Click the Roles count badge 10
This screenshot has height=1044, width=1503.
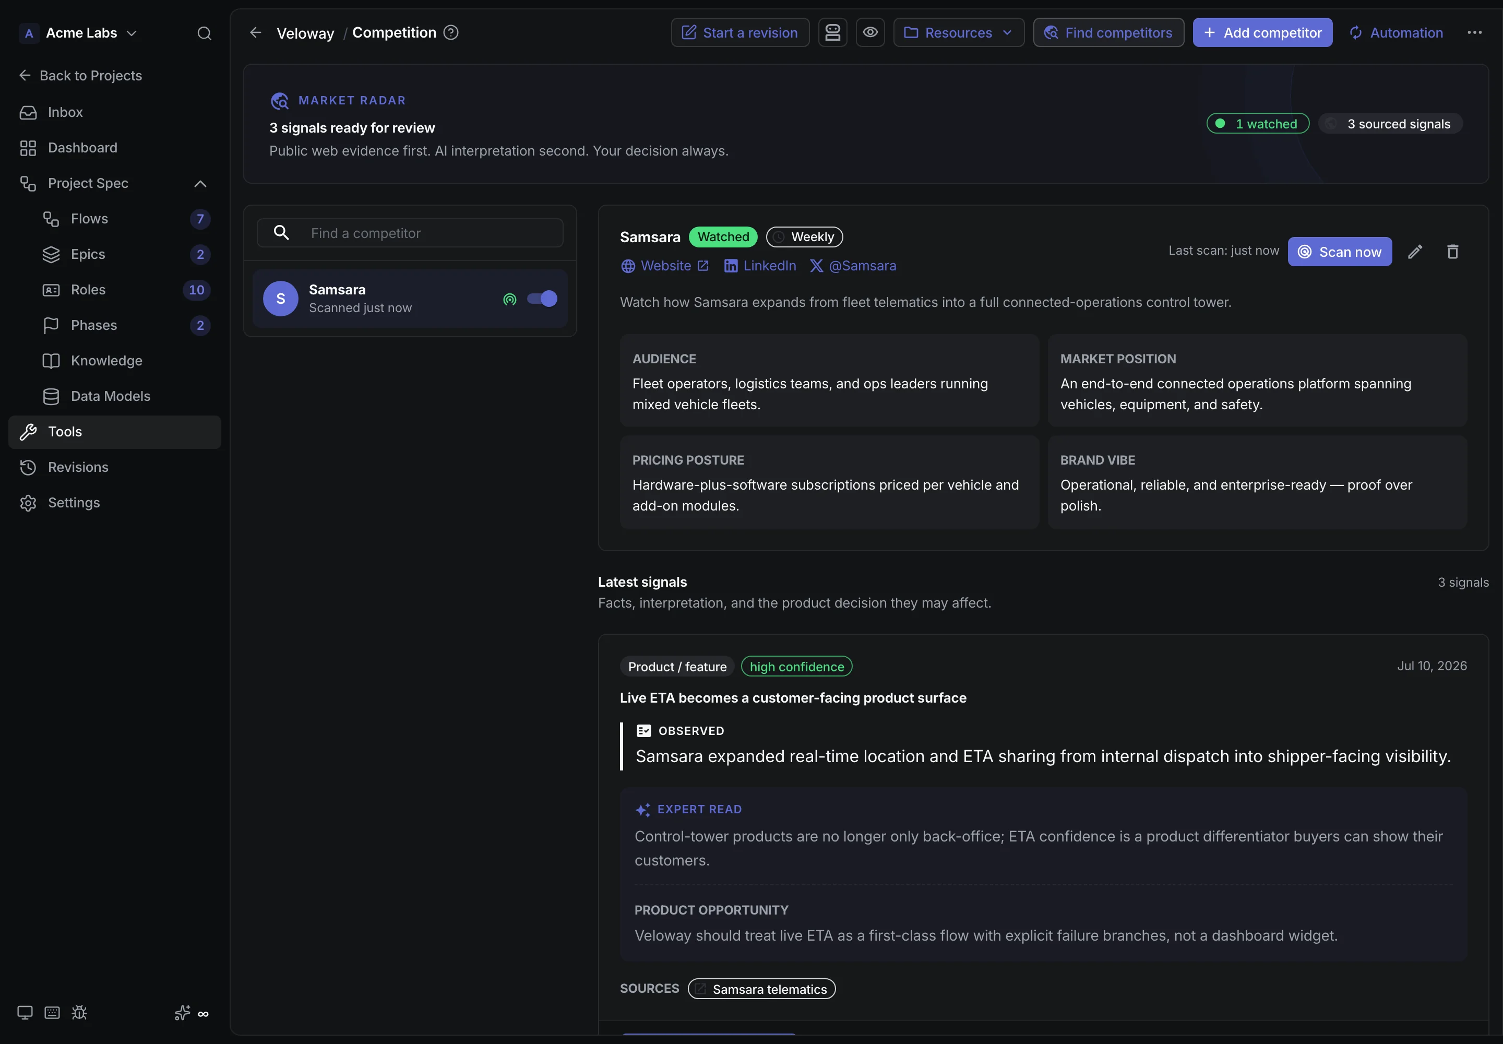[x=196, y=290]
